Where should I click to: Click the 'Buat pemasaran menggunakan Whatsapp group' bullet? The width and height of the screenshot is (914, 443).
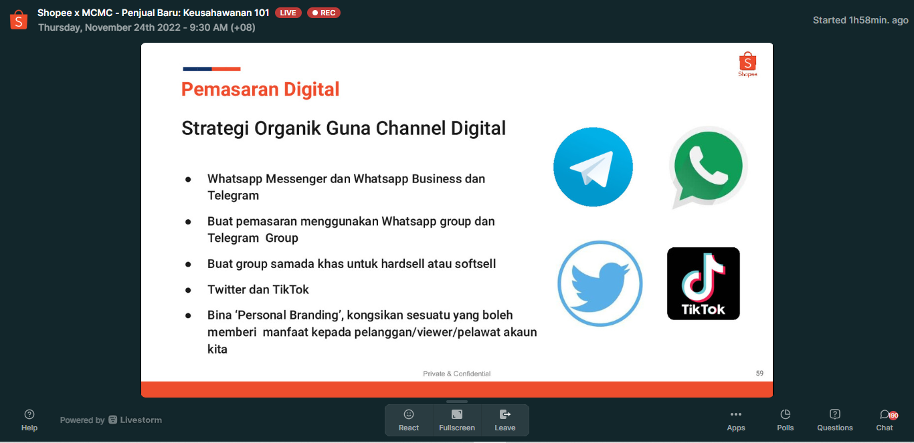(351, 229)
